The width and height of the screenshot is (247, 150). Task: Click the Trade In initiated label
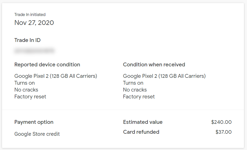pyautogui.click(x=30, y=15)
